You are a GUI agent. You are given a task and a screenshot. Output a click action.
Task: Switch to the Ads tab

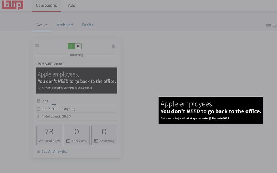point(71,6)
